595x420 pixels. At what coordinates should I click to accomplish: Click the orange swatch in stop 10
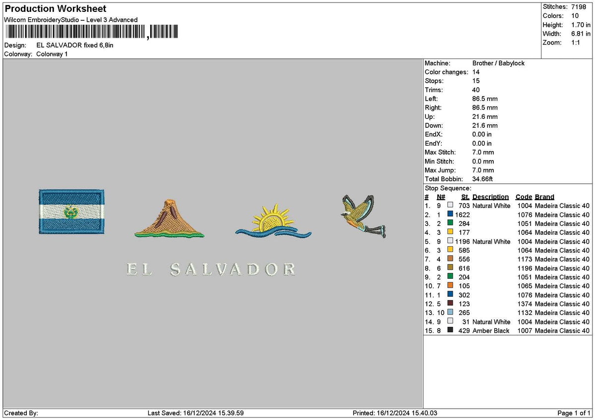click(450, 286)
